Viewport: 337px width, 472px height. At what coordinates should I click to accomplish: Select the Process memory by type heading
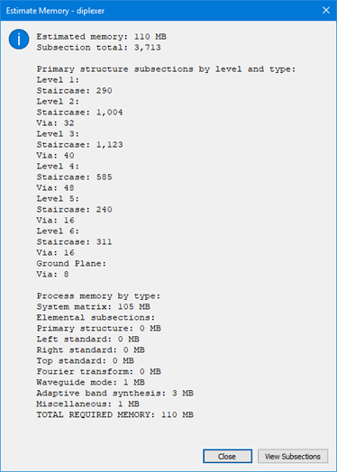point(99,296)
